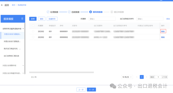Expand the 外贸企业调整申报 section
The width and height of the screenshot is (173, 93).
[23, 65]
